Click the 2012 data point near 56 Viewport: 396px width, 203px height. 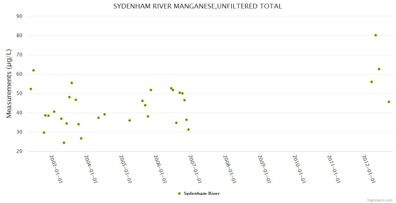[x=372, y=82]
